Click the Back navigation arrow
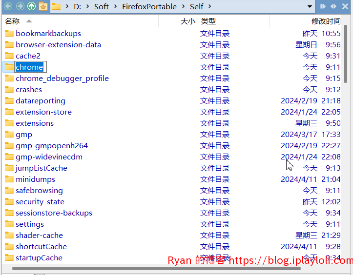Viewport: 353px width, 275px height. pos(8,6)
